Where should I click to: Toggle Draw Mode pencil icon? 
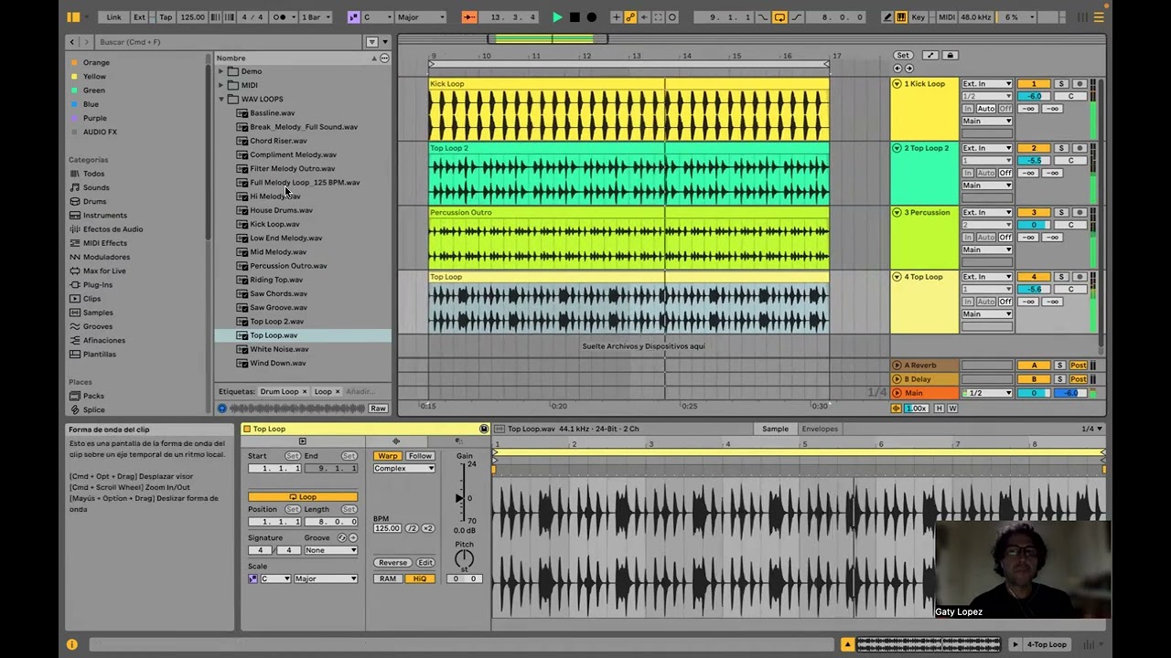pyautogui.click(x=887, y=17)
